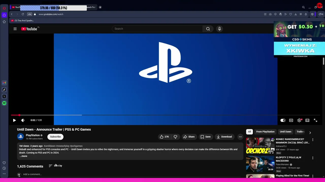Seek on the video progress bar

point(166,115)
